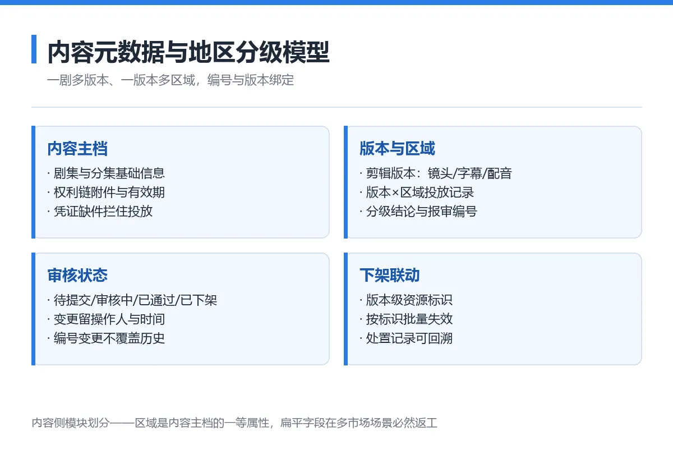Click bullet 编号变更不覆盖历史
The image size is (673, 449).
(106, 338)
